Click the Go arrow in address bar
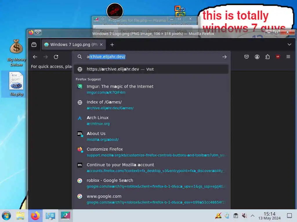 [224, 57]
